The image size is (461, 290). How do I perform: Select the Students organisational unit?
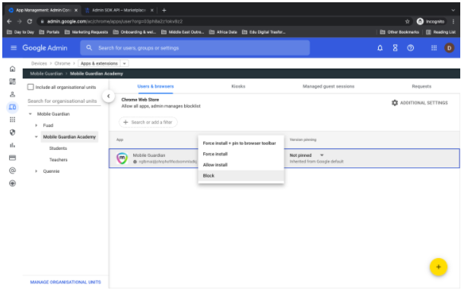click(x=59, y=148)
